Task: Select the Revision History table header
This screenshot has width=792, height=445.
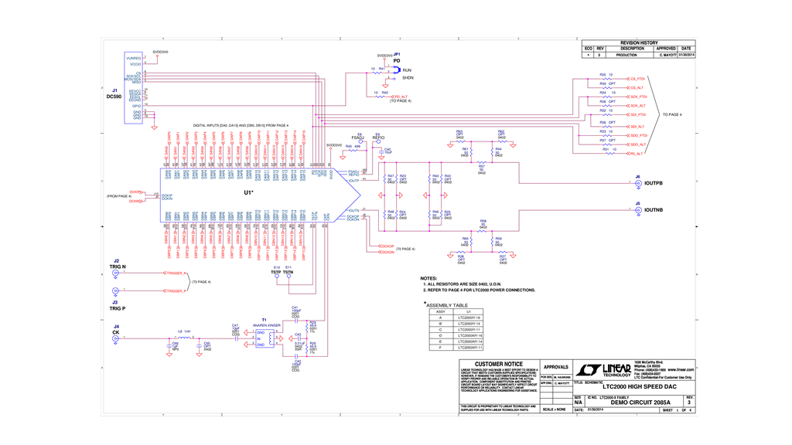Action: click(639, 42)
